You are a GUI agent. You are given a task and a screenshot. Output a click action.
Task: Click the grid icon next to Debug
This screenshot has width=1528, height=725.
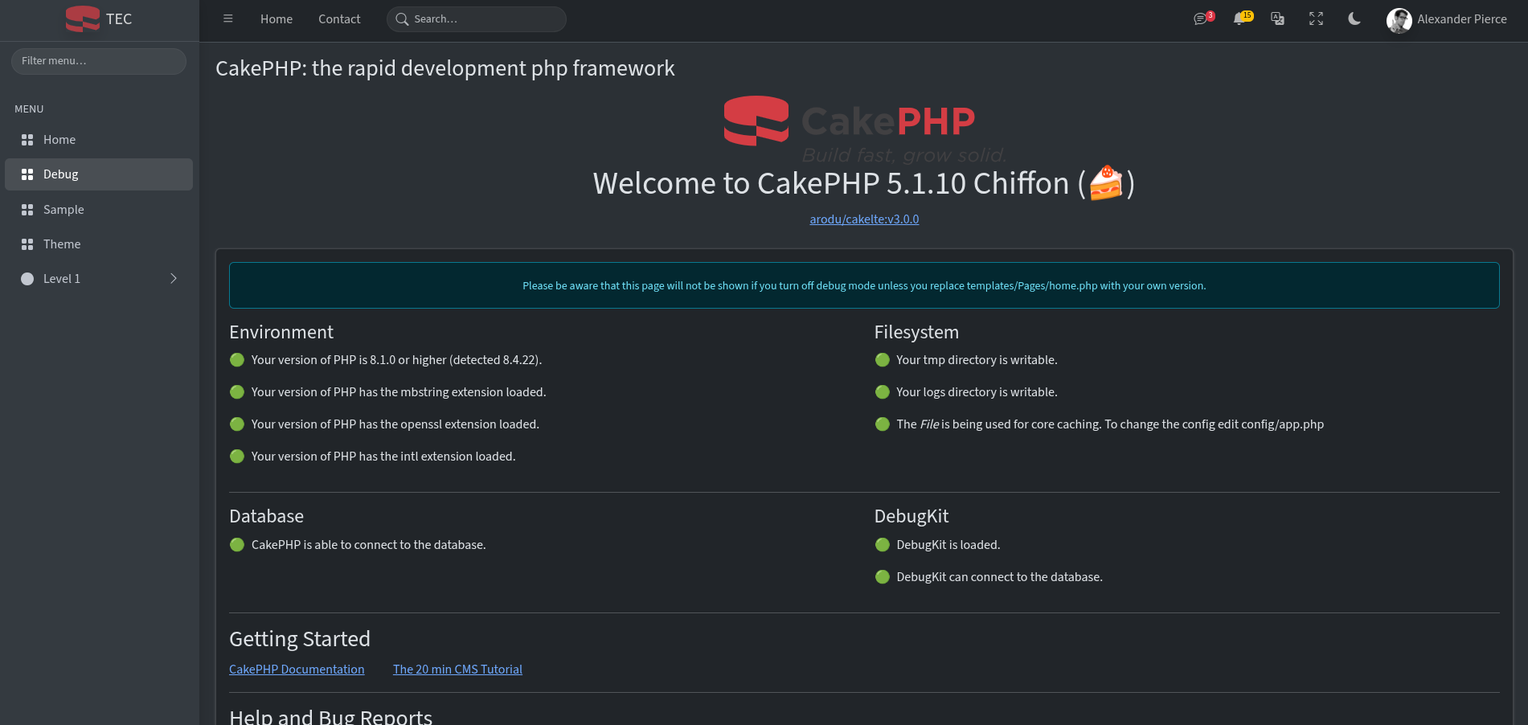[x=27, y=174]
